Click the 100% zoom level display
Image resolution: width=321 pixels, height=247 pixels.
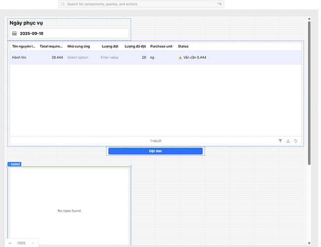point(21,243)
